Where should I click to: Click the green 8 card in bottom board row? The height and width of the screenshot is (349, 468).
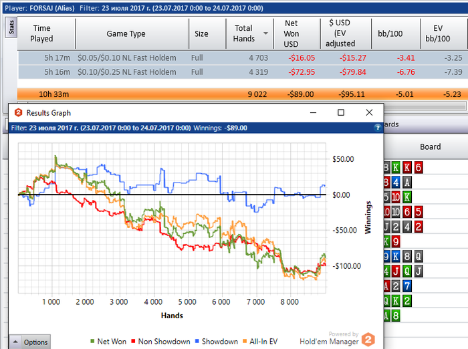click(396, 316)
